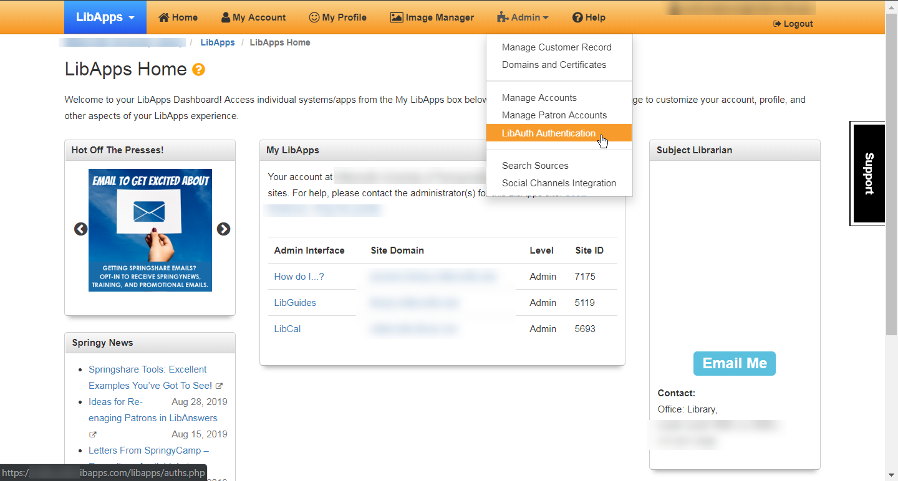Viewport: 898px width, 481px height.
Task: Open Search Sources from the Admin menu
Action: click(x=535, y=165)
